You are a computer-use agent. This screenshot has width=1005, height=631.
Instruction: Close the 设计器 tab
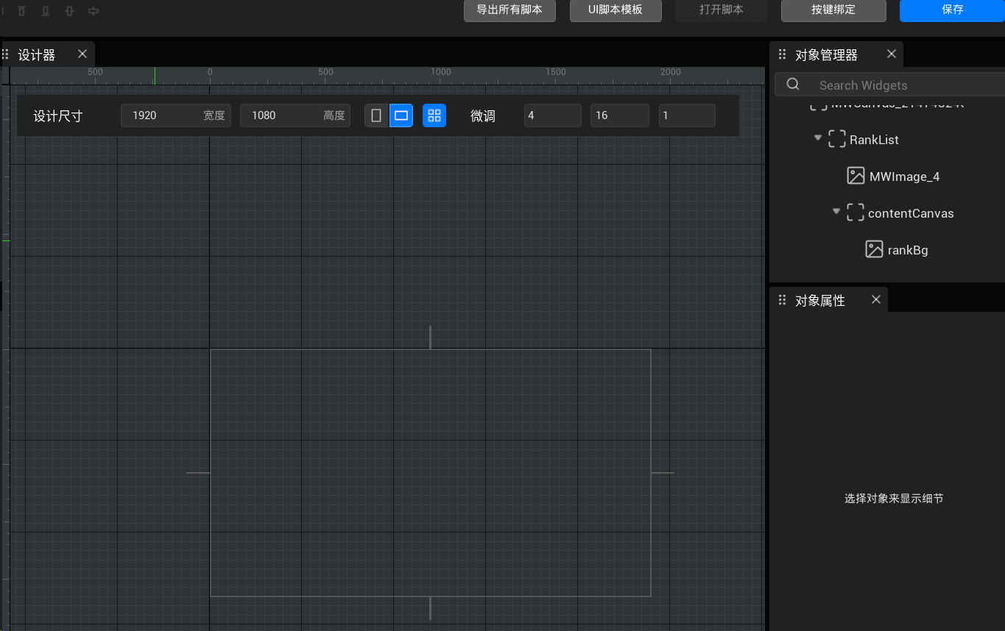tap(82, 54)
